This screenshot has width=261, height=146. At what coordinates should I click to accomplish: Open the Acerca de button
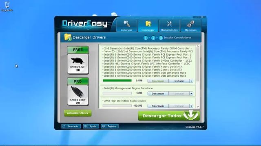coord(71,126)
